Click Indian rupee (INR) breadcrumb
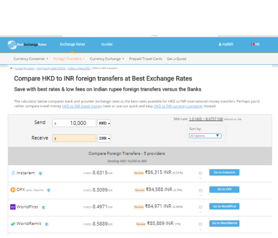The image size is (278, 238). point(79,68)
